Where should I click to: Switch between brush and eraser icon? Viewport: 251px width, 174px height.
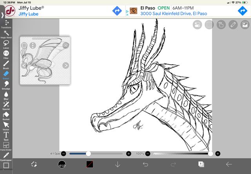[34, 165]
